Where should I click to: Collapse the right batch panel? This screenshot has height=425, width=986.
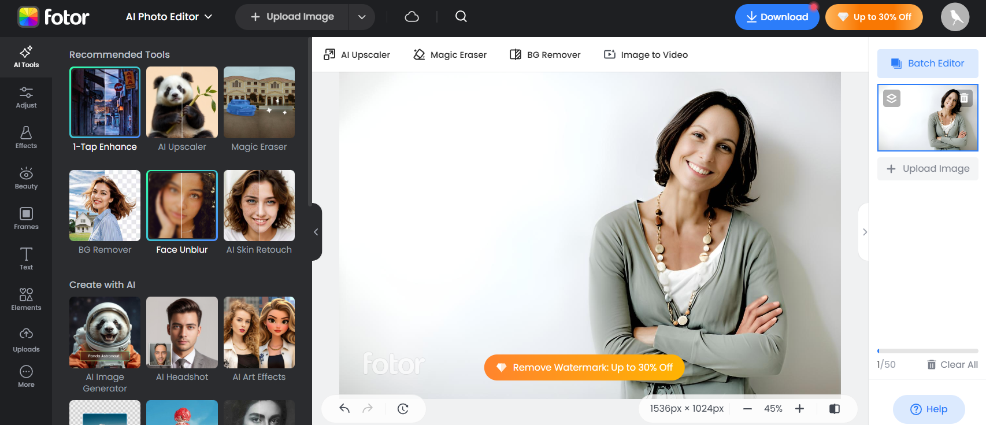click(864, 232)
